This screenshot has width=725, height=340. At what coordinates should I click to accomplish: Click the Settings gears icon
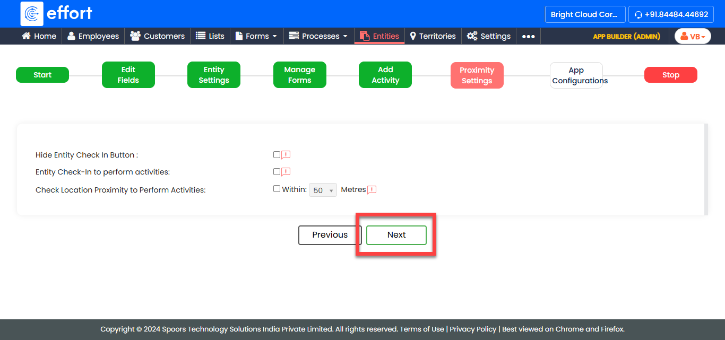(472, 36)
